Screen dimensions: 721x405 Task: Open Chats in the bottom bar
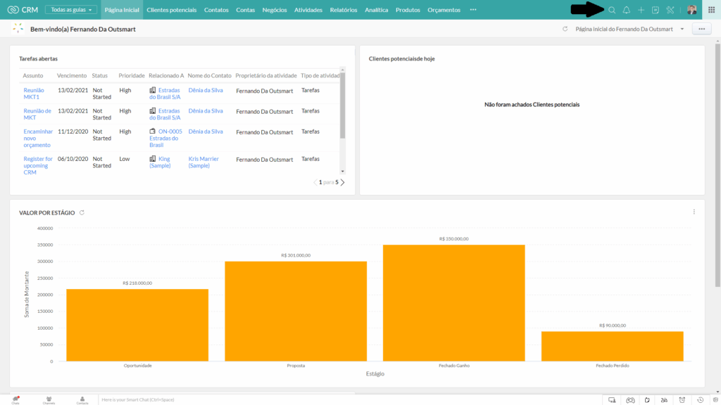pyautogui.click(x=15, y=400)
